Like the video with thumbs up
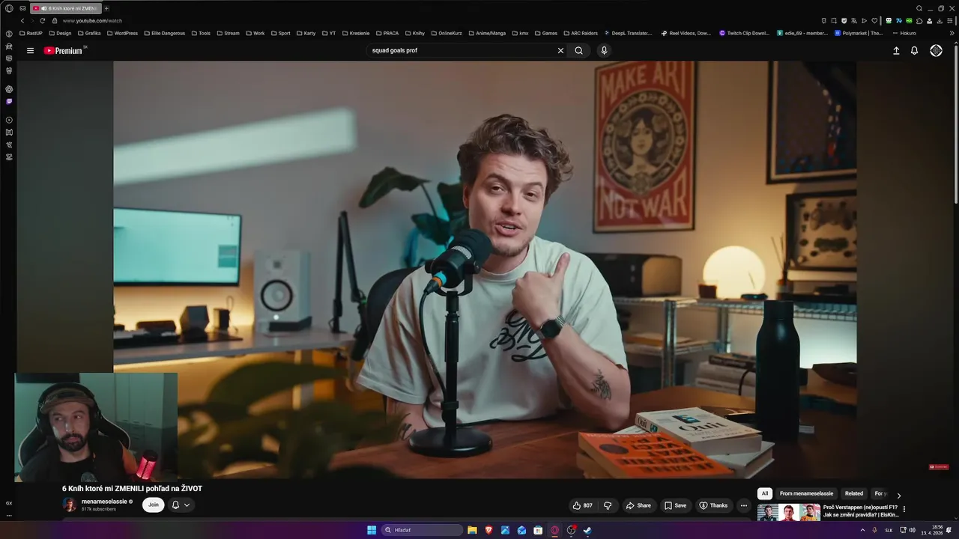 [x=583, y=505]
